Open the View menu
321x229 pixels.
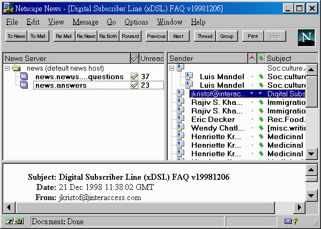(x=56, y=22)
